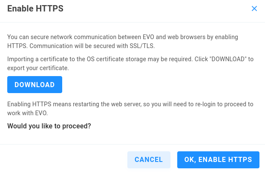265x173 pixels.
Task: Dismiss the dialog using the X icon
Action: (x=254, y=9)
